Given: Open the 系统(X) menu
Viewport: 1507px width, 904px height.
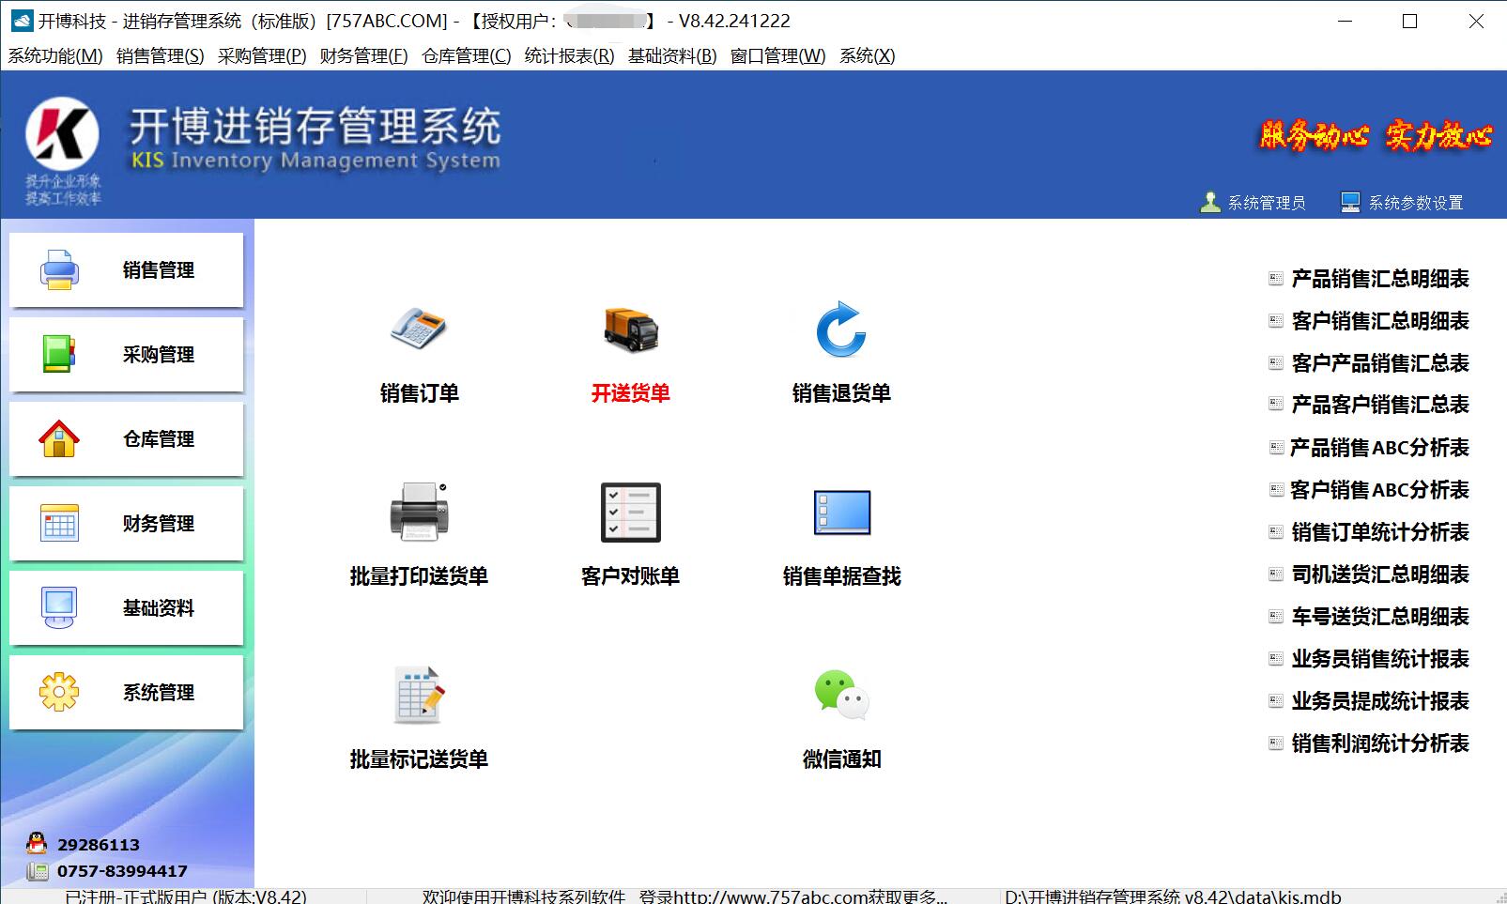Looking at the screenshot, I should [x=868, y=56].
